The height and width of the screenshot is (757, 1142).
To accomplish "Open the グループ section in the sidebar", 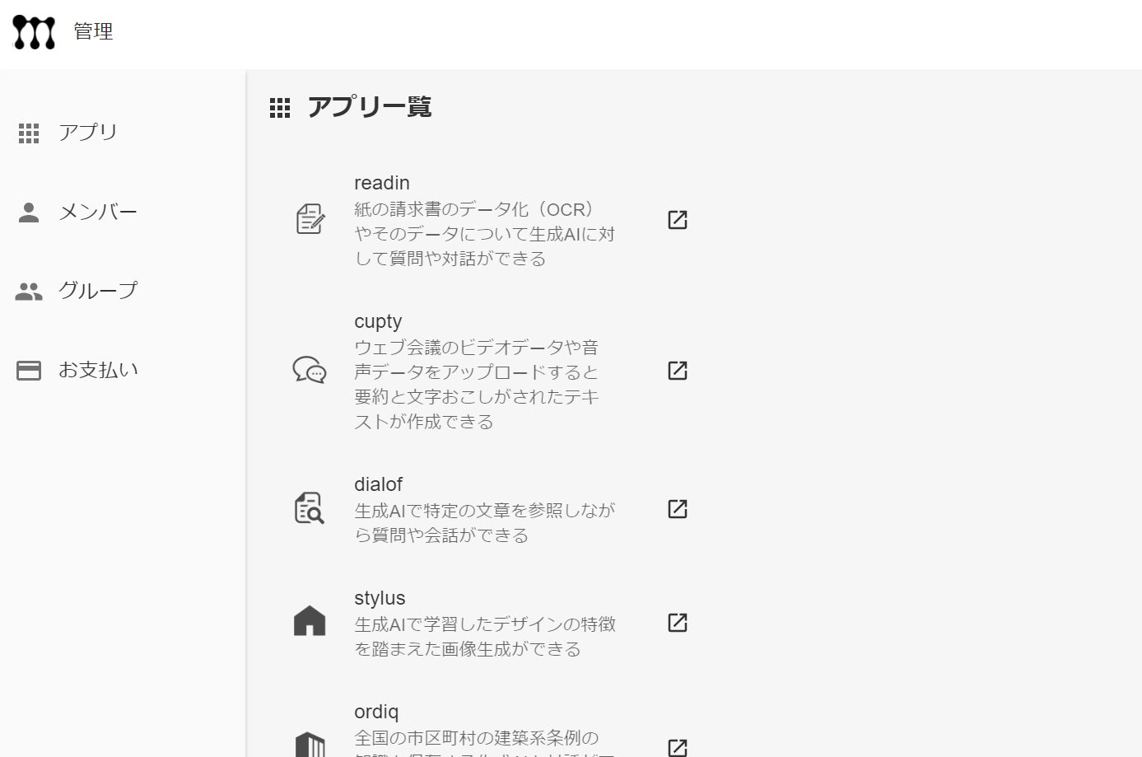I will 97,291.
